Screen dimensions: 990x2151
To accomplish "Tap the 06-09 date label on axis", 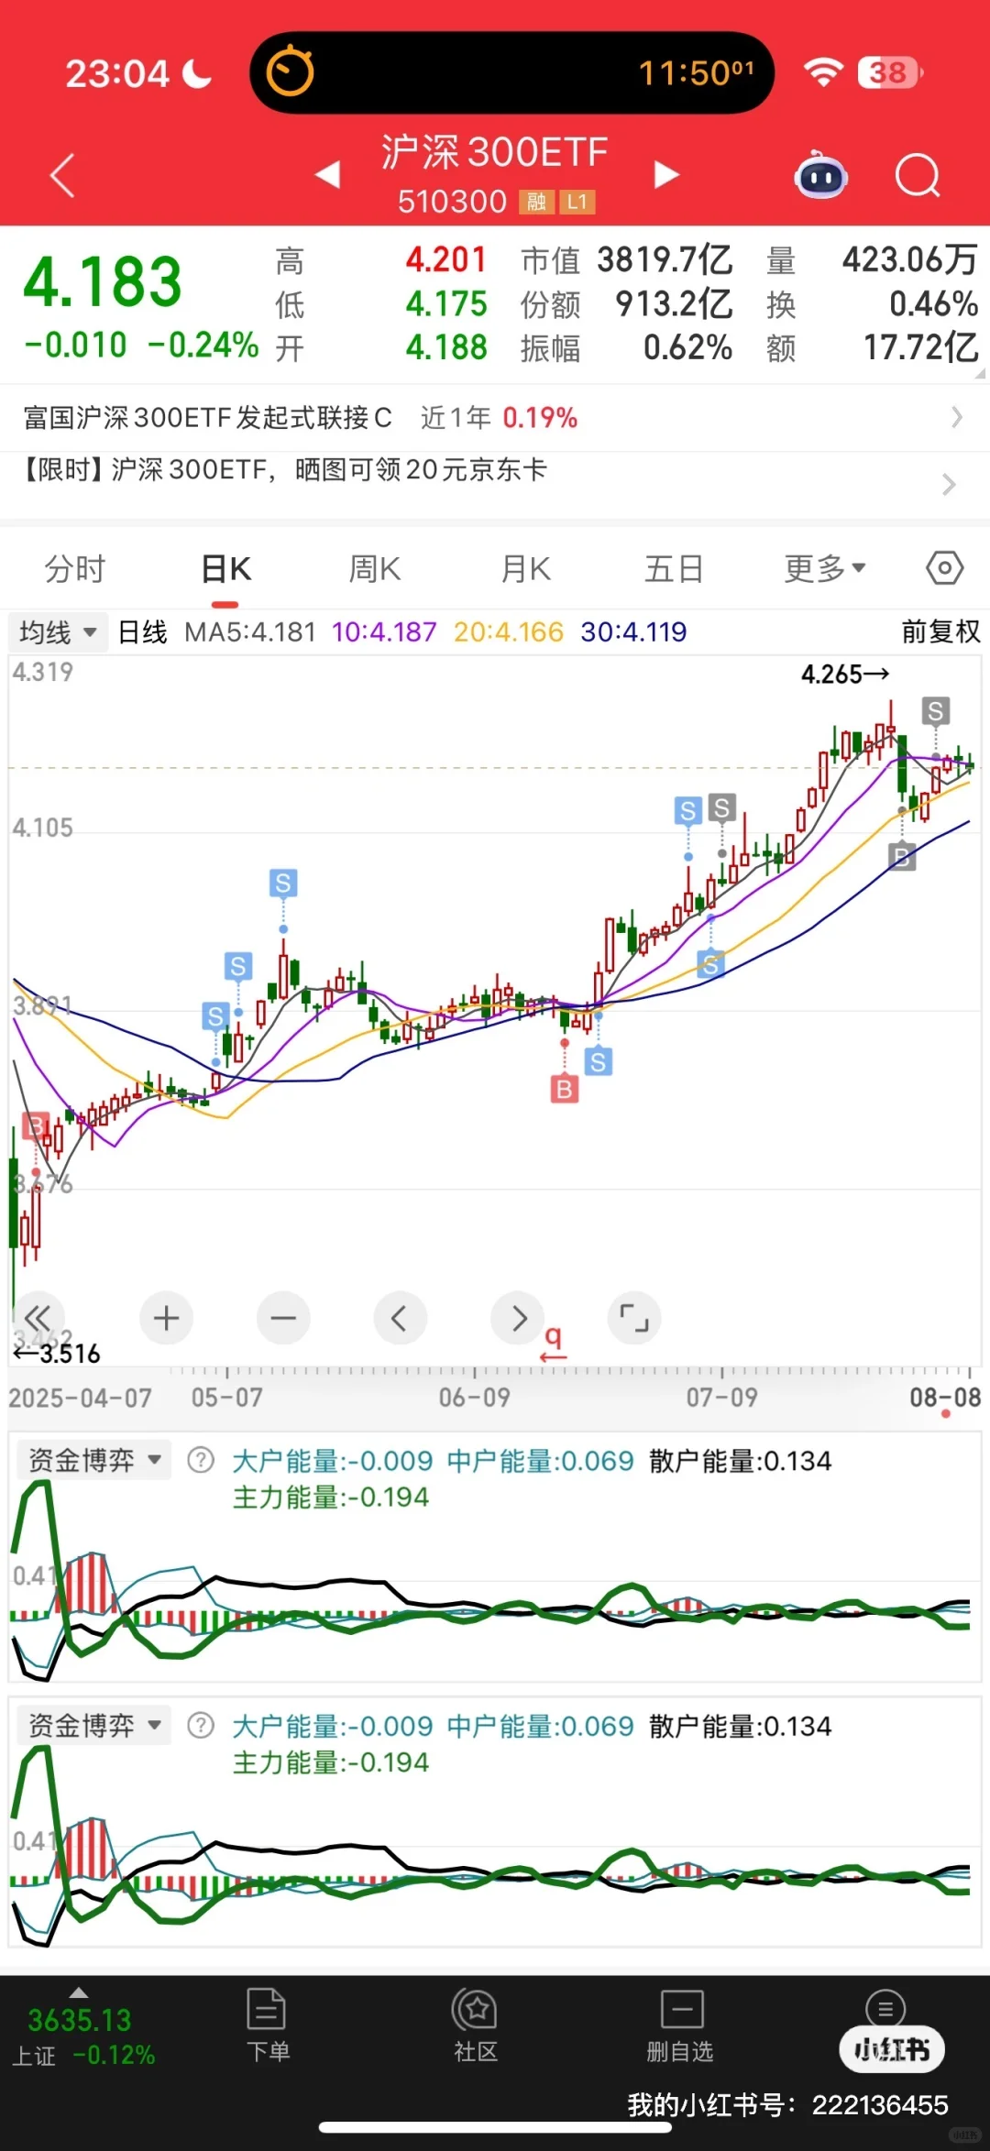I will (x=474, y=1398).
